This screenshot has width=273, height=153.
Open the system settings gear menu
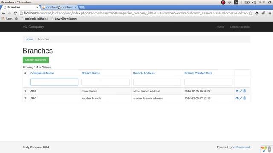[270, 3]
